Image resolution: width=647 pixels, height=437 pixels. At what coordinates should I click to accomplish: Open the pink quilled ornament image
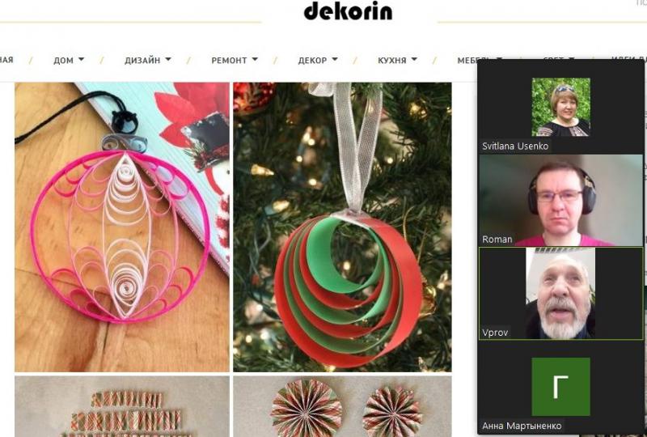[x=122, y=227]
